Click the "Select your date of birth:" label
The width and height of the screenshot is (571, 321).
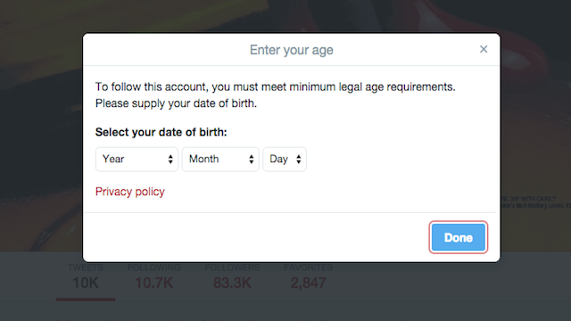[x=161, y=132]
